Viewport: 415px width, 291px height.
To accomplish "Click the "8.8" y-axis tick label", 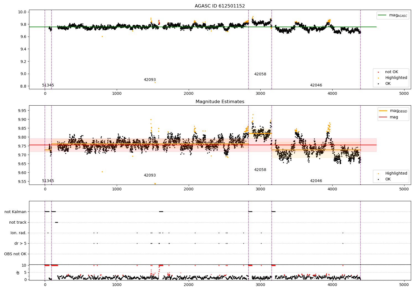I will pyautogui.click(x=24, y=86).
